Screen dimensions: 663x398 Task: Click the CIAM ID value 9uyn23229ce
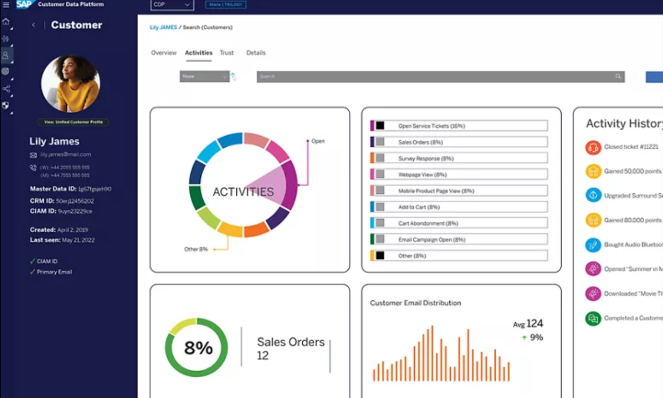point(76,211)
